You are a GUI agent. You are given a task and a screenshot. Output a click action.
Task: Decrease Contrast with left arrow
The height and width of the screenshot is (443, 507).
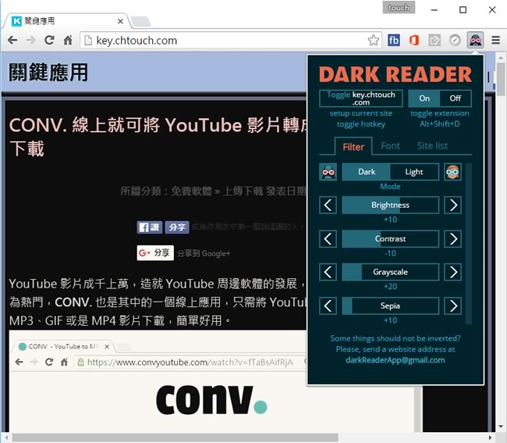[328, 239]
